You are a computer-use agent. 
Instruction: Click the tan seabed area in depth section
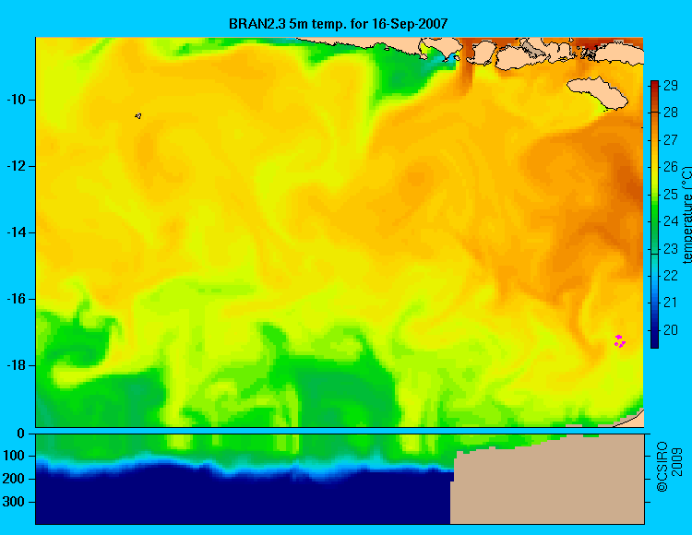coord(547,485)
